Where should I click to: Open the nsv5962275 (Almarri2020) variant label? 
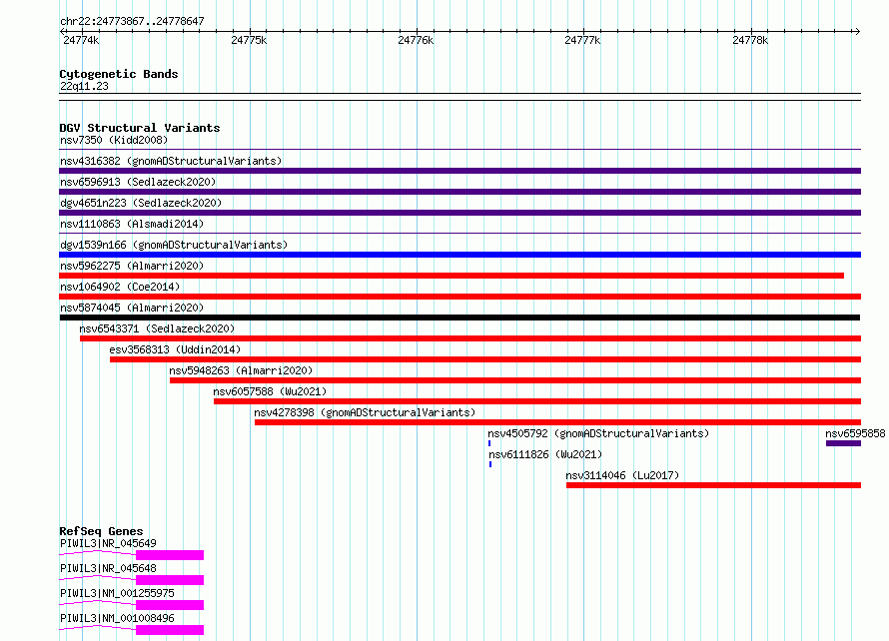pyautogui.click(x=132, y=266)
